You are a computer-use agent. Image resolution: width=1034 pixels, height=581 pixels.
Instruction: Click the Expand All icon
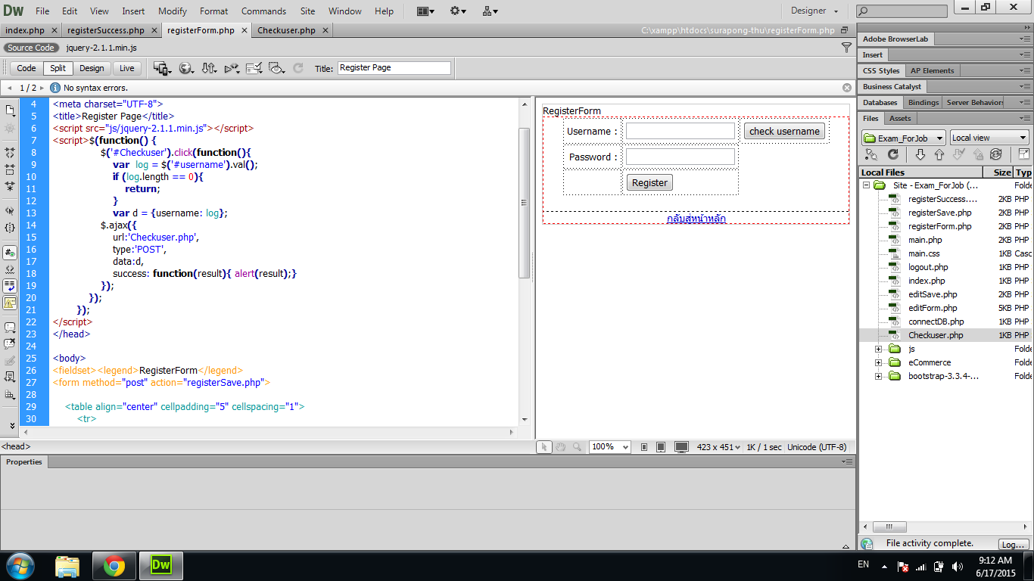[10, 185]
